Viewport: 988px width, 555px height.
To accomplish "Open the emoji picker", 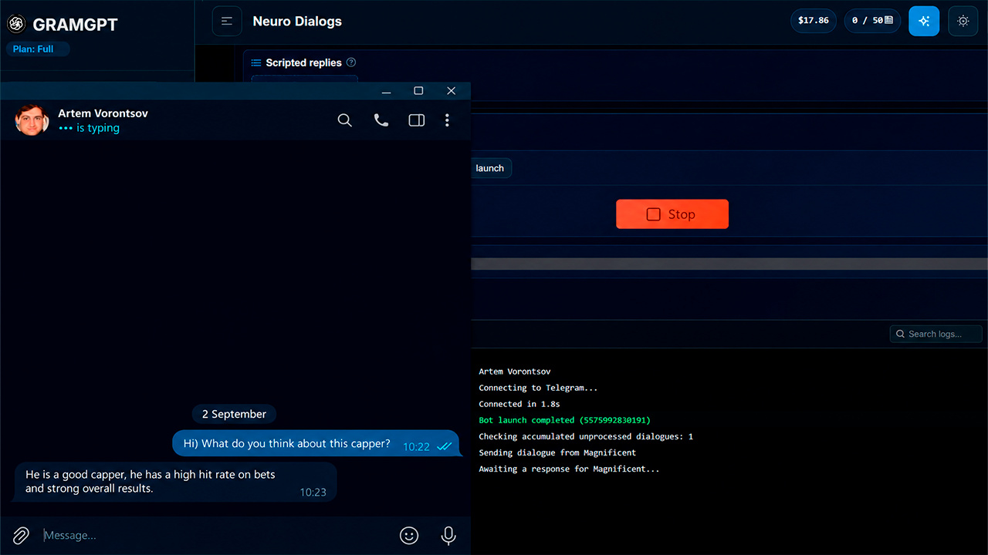I will pyautogui.click(x=409, y=535).
